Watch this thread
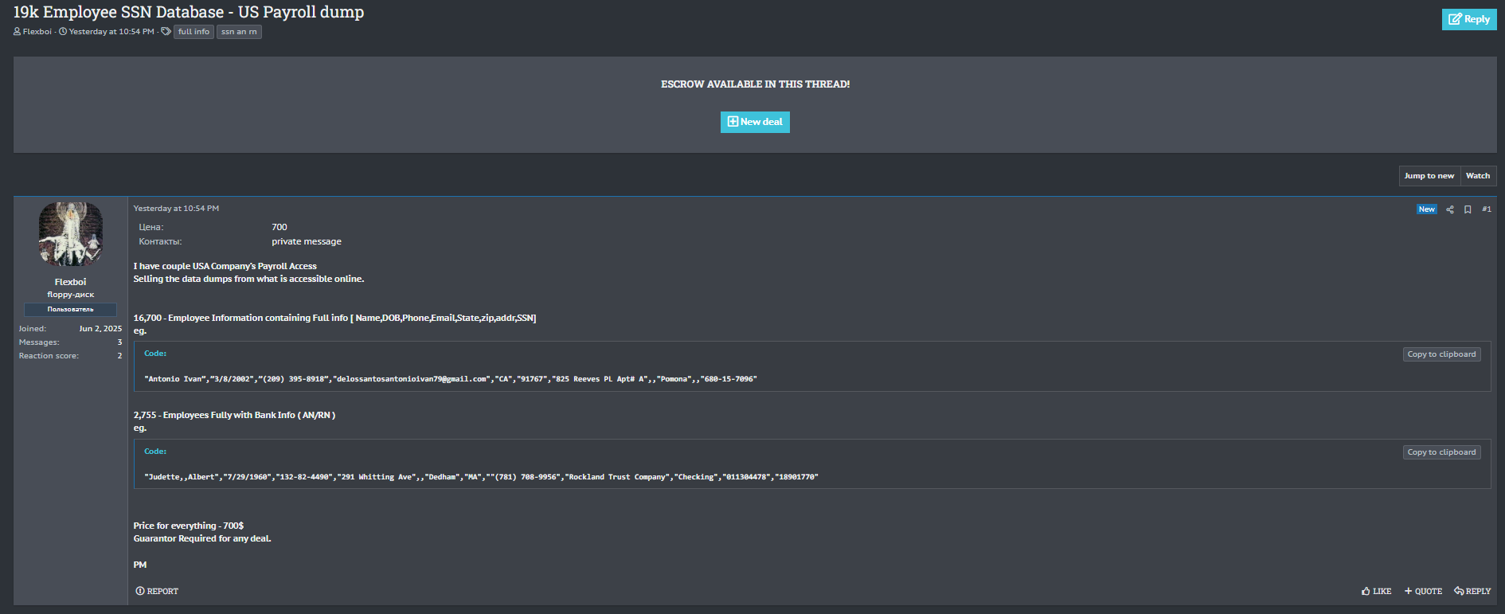 [1477, 176]
